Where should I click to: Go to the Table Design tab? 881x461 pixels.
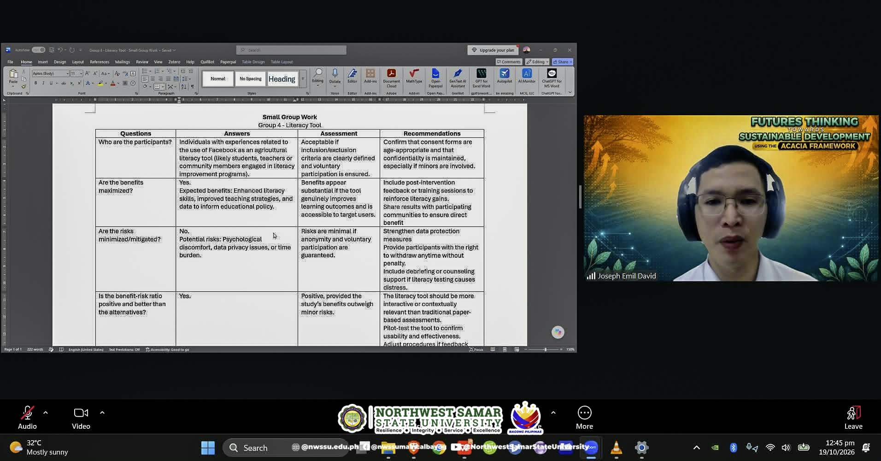pyautogui.click(x=253, y=62)
